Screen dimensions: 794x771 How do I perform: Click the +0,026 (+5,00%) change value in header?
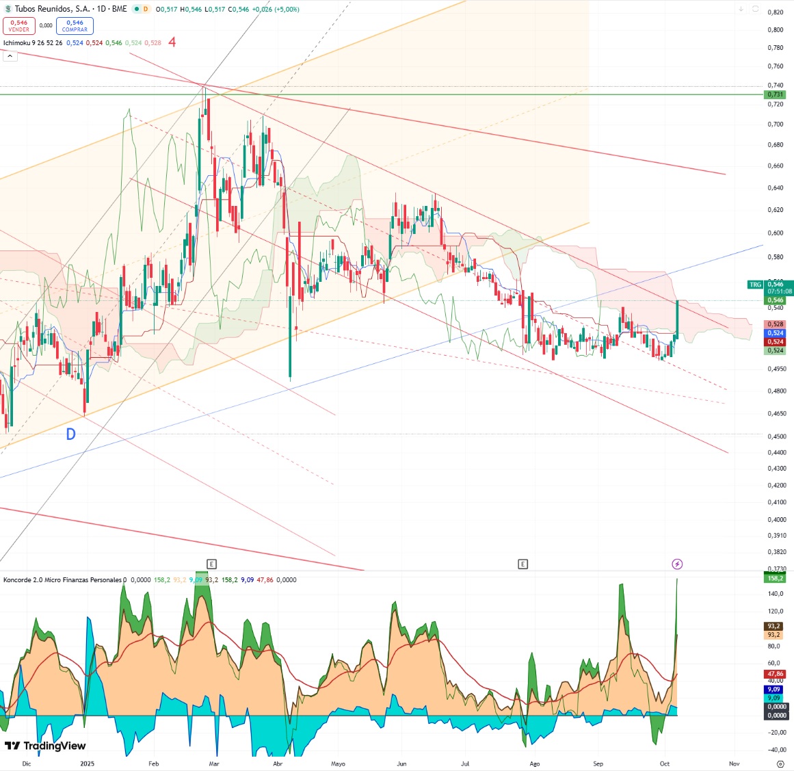pyautogui.click(x=276, y=9)
